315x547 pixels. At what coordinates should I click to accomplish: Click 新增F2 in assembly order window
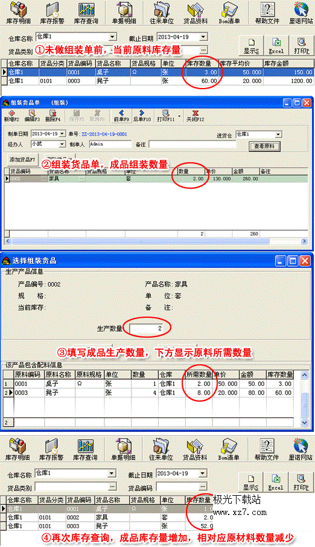coord(11,115)
